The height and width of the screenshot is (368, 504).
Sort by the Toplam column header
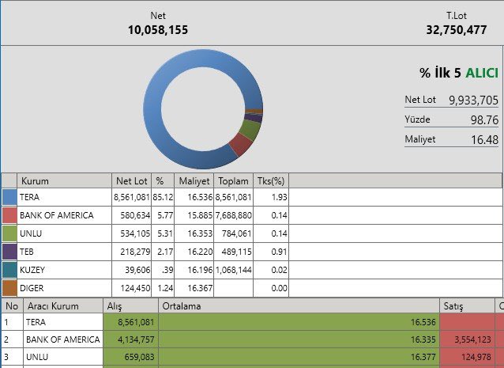233,181
